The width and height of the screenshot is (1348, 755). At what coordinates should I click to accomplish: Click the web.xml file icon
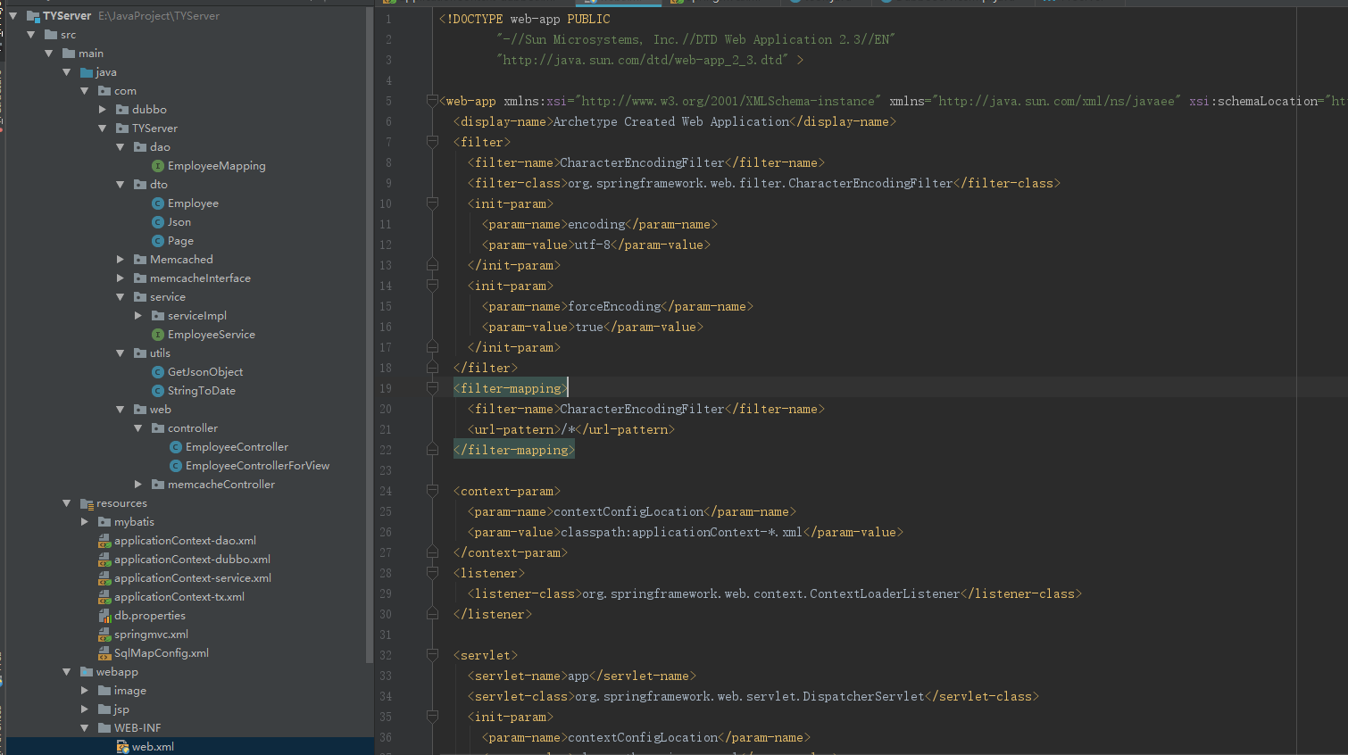pos(122,747)
